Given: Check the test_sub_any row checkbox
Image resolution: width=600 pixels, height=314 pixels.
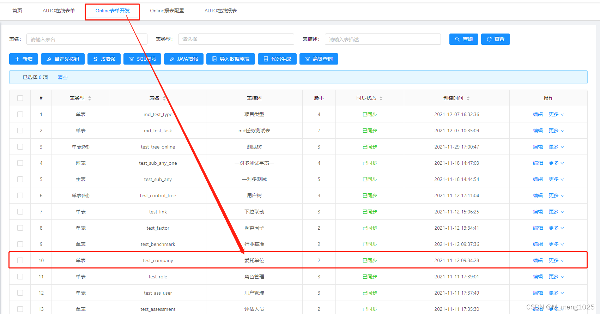Looking at the screenshot, I should [x=20, y=179].
